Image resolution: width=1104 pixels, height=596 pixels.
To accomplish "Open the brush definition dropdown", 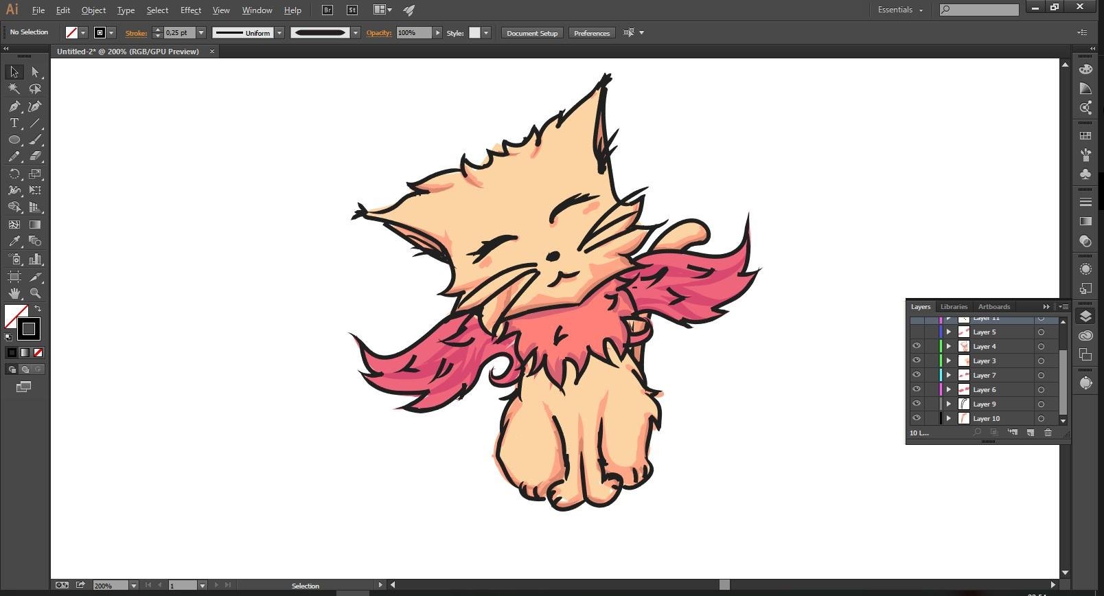I will click(356, 32).
